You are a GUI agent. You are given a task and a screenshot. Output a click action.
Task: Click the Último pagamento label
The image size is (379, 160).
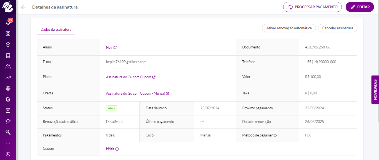[x=160, y=122]
